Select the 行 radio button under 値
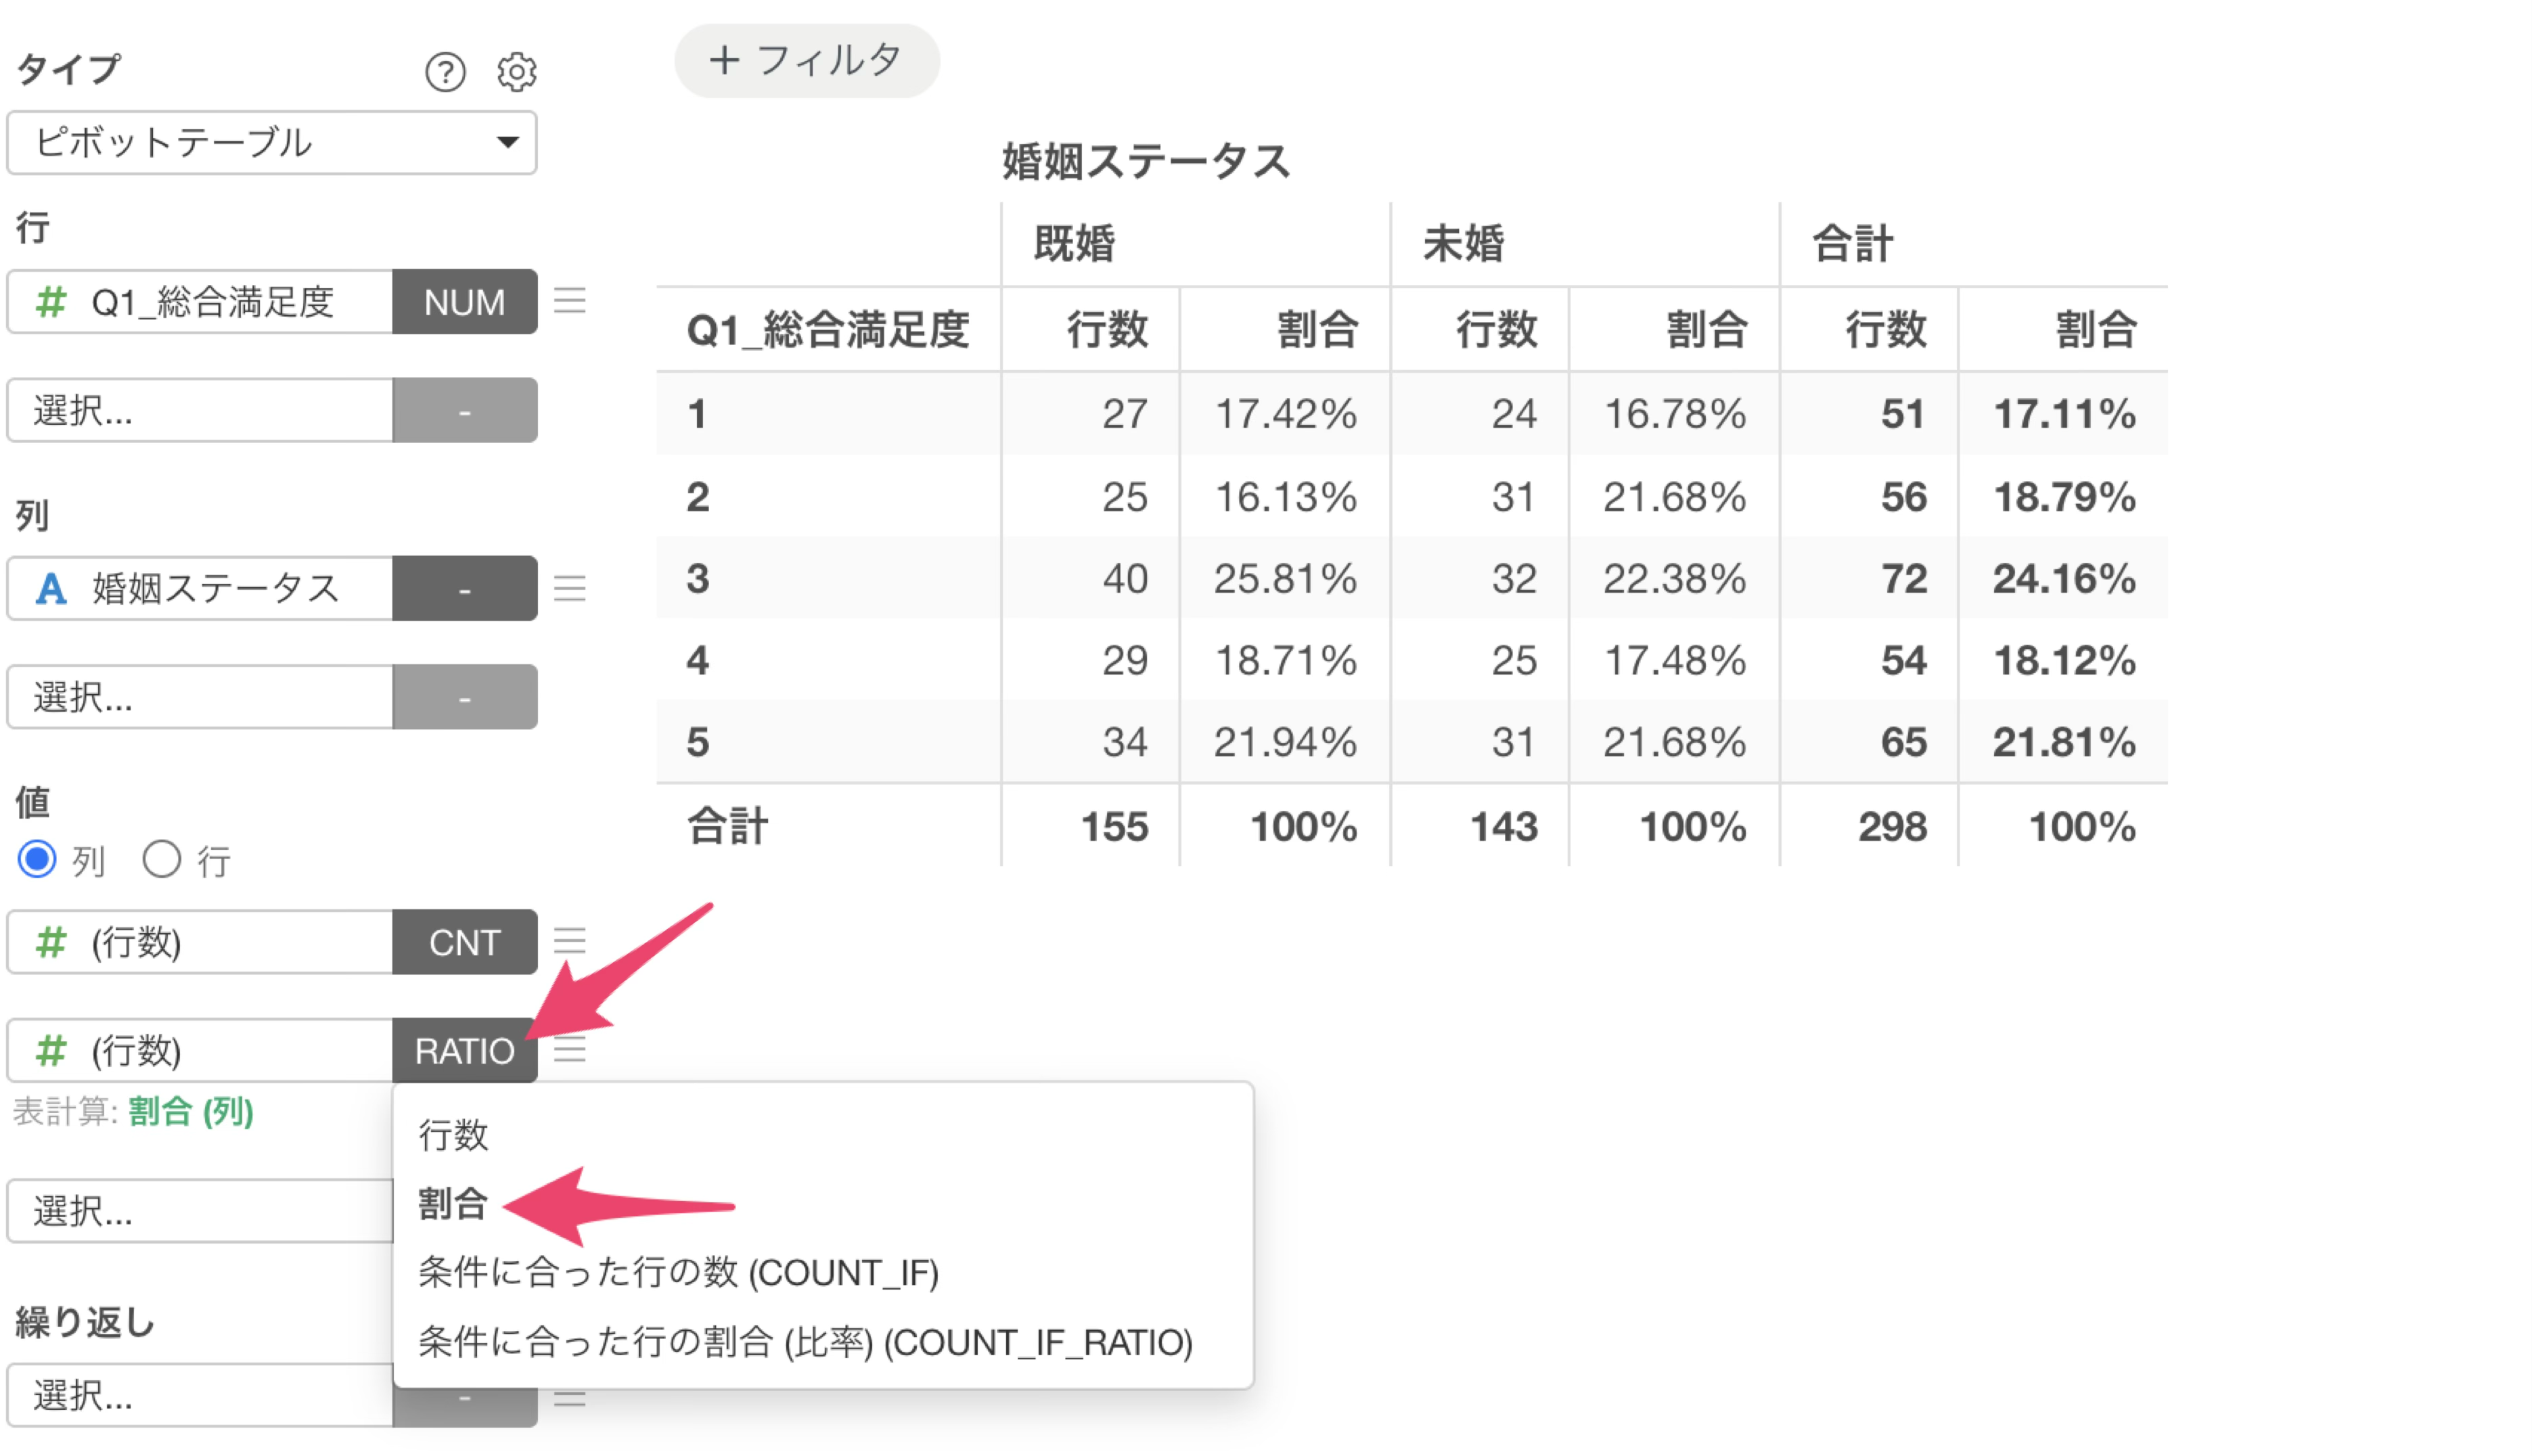Image resolution: width=2532 pixels, height=1456 pixels. point(162,859)
